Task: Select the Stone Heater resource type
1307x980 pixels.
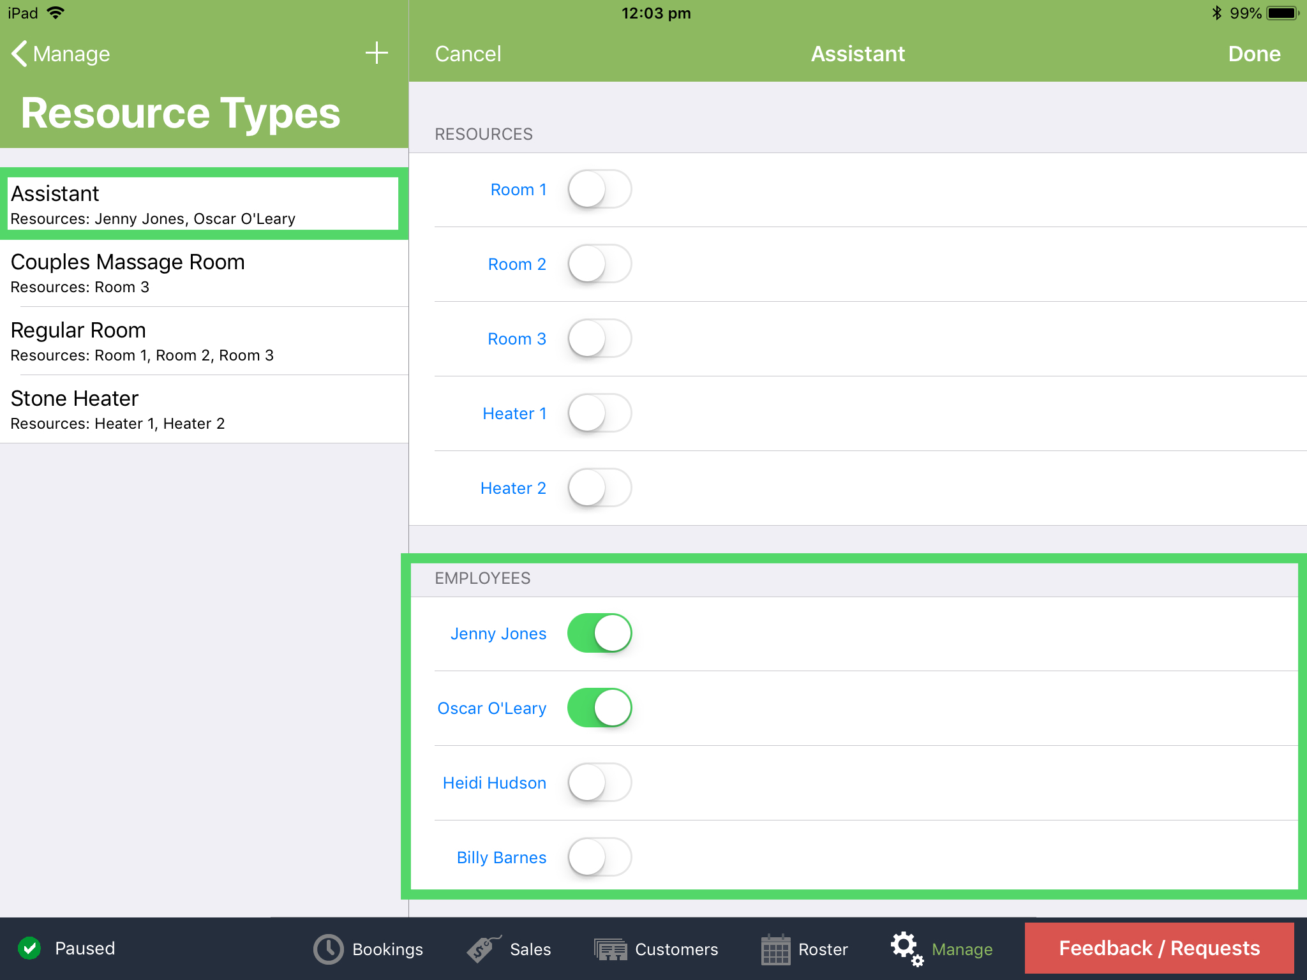Action: [x=204, y=408]
